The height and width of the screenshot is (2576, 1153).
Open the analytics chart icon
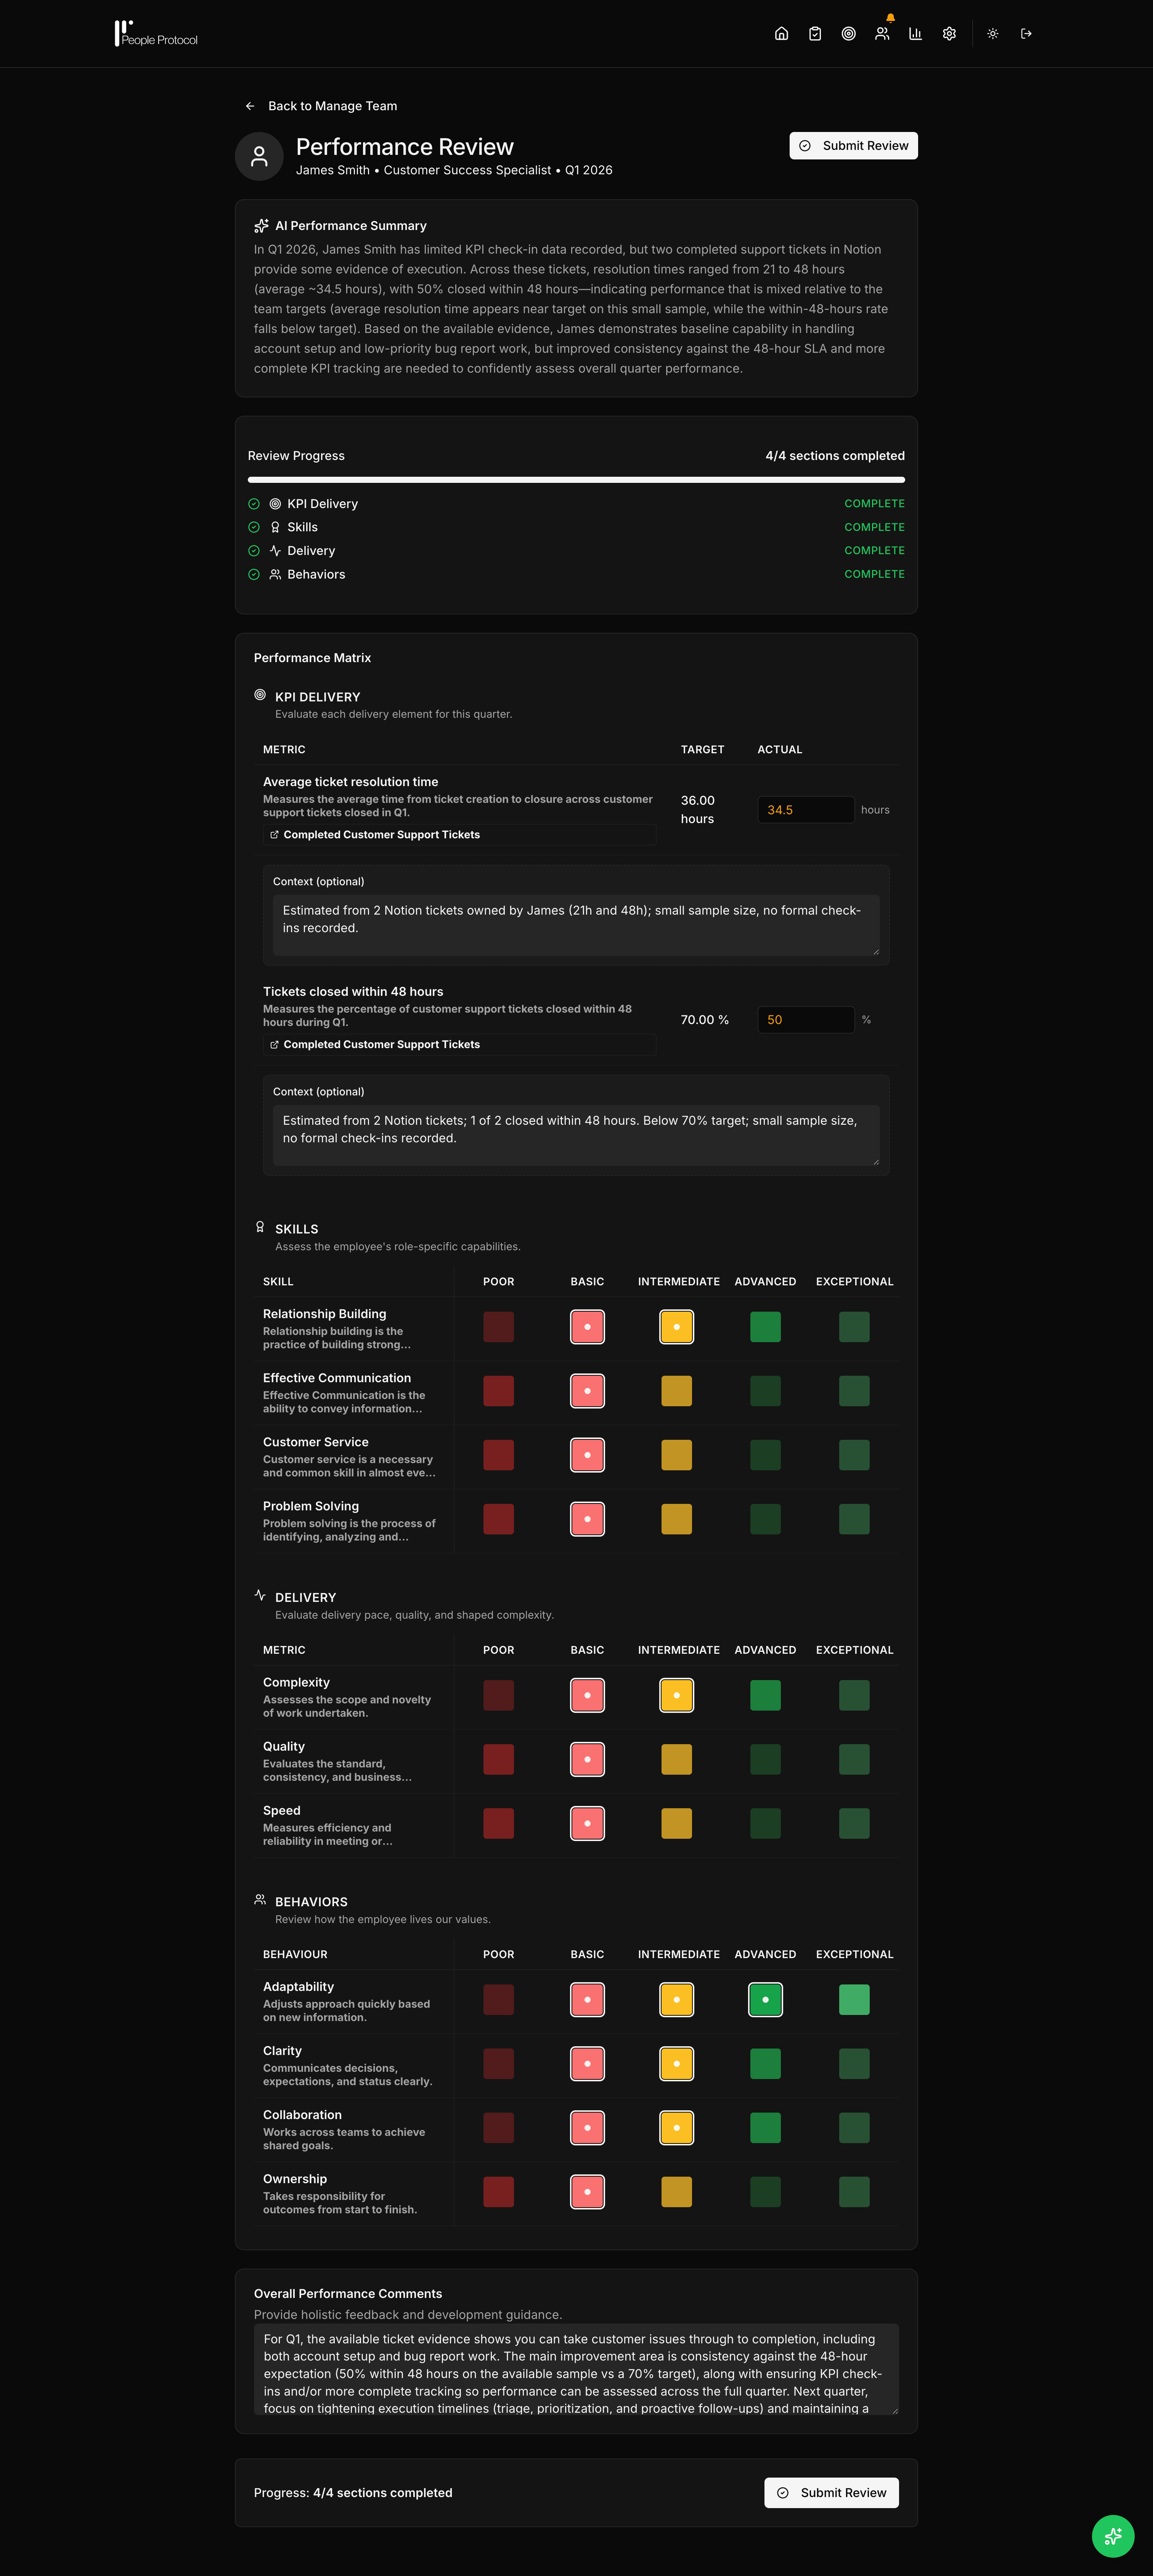[x=915, y=33]
